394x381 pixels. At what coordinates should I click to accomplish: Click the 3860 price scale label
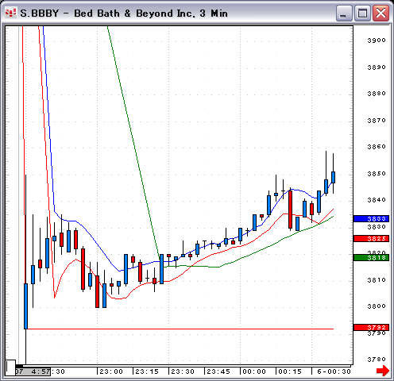(377, 147)
